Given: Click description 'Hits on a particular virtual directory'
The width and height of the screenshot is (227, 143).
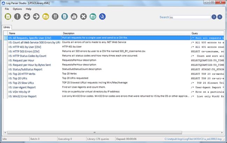Looking at the screenshot, I should [x=91, y=92].
